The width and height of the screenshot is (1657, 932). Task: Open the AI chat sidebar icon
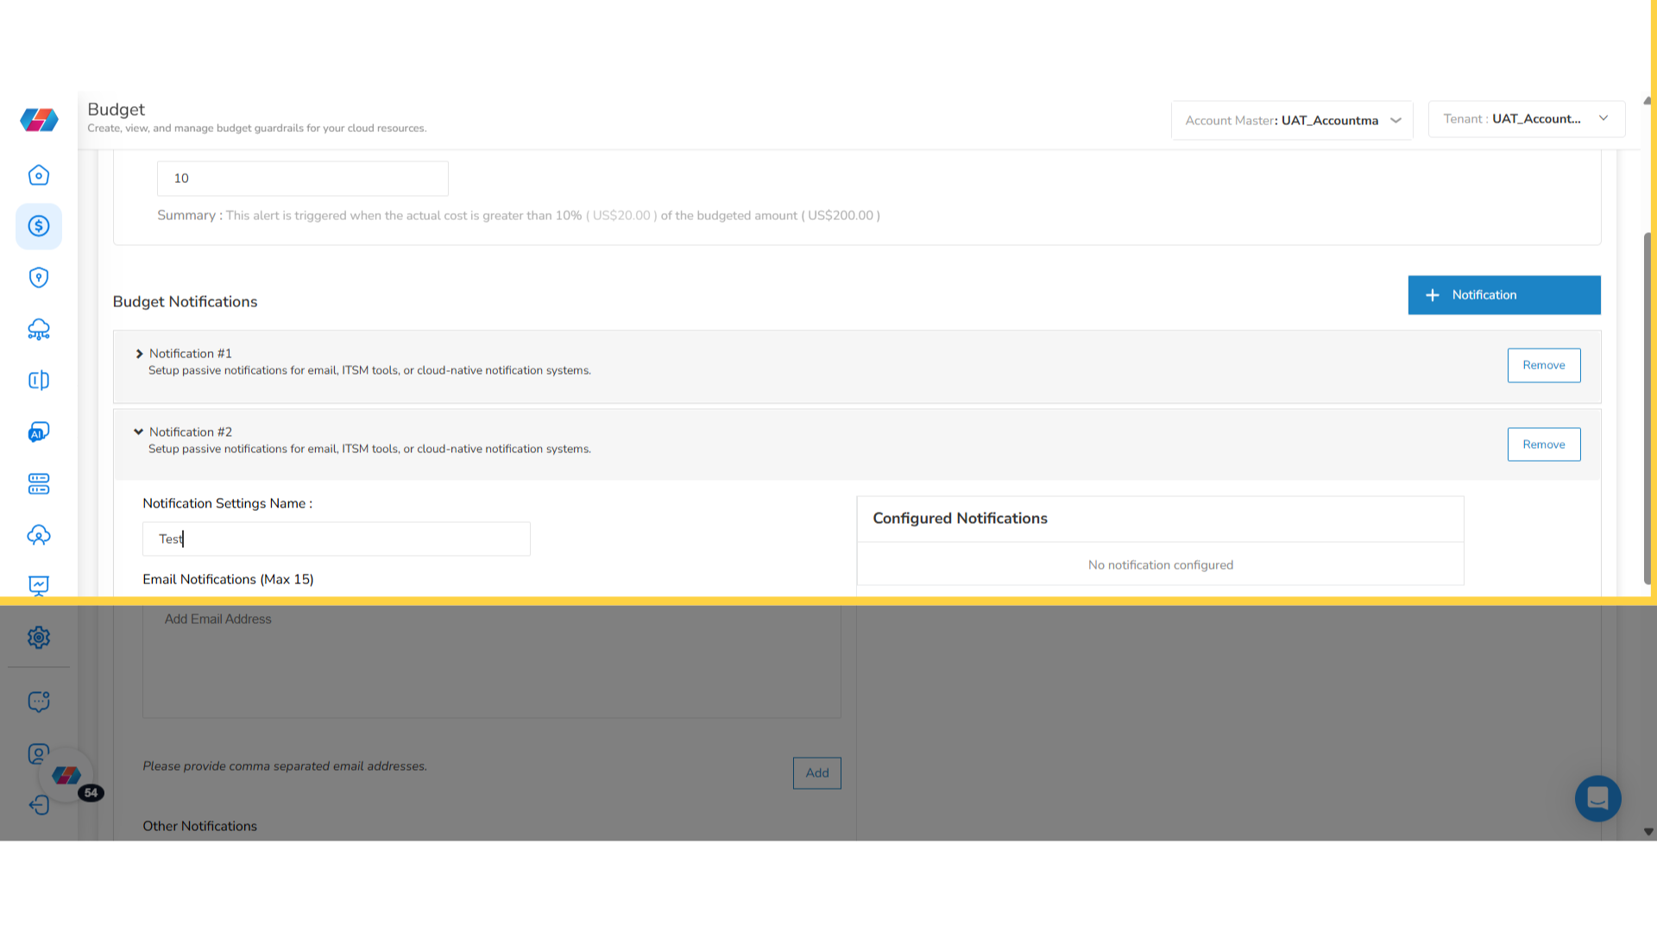(39, 431)
